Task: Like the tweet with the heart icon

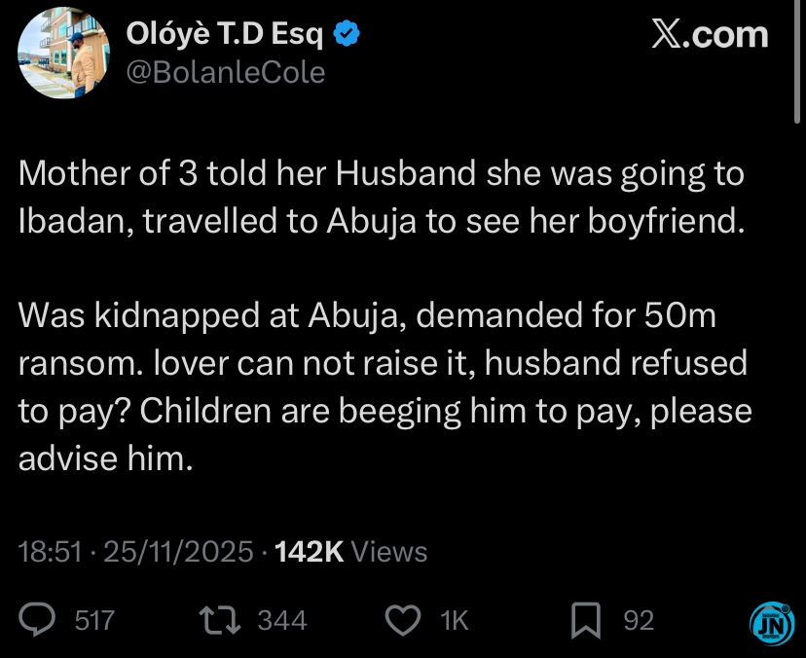Action: [x=401, y=620]
